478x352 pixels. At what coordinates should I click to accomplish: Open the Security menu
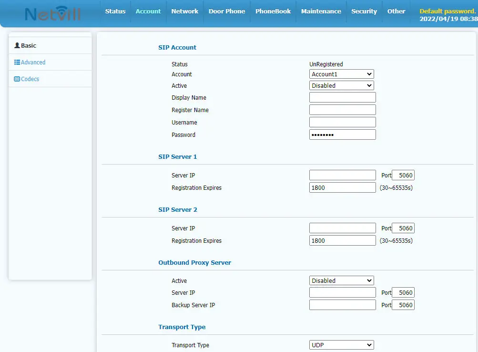pos(364,11)
